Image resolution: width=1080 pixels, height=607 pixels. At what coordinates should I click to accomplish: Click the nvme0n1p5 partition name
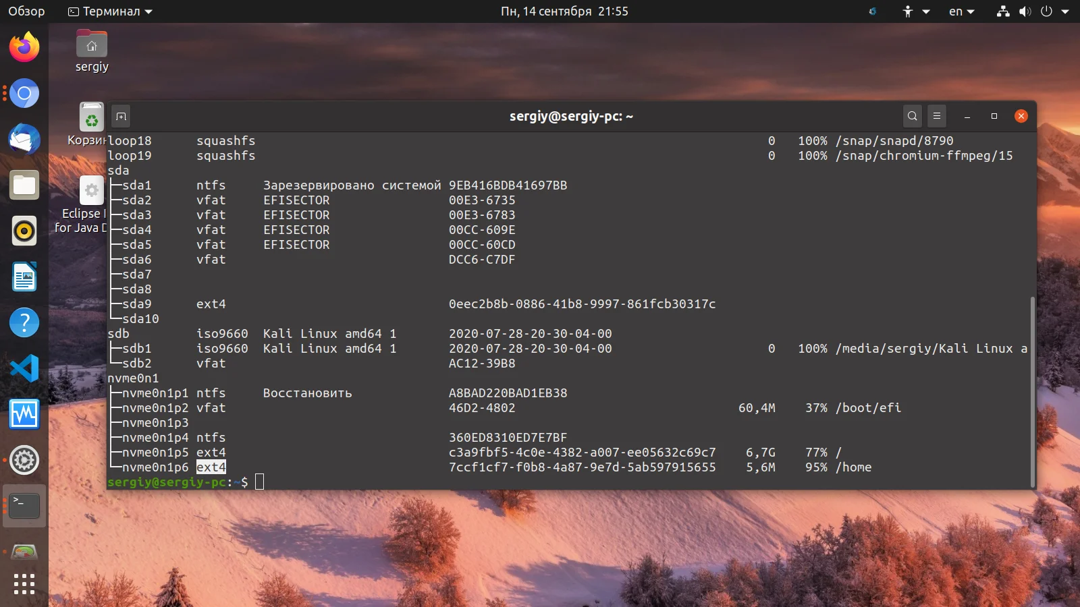pos(155,453)
